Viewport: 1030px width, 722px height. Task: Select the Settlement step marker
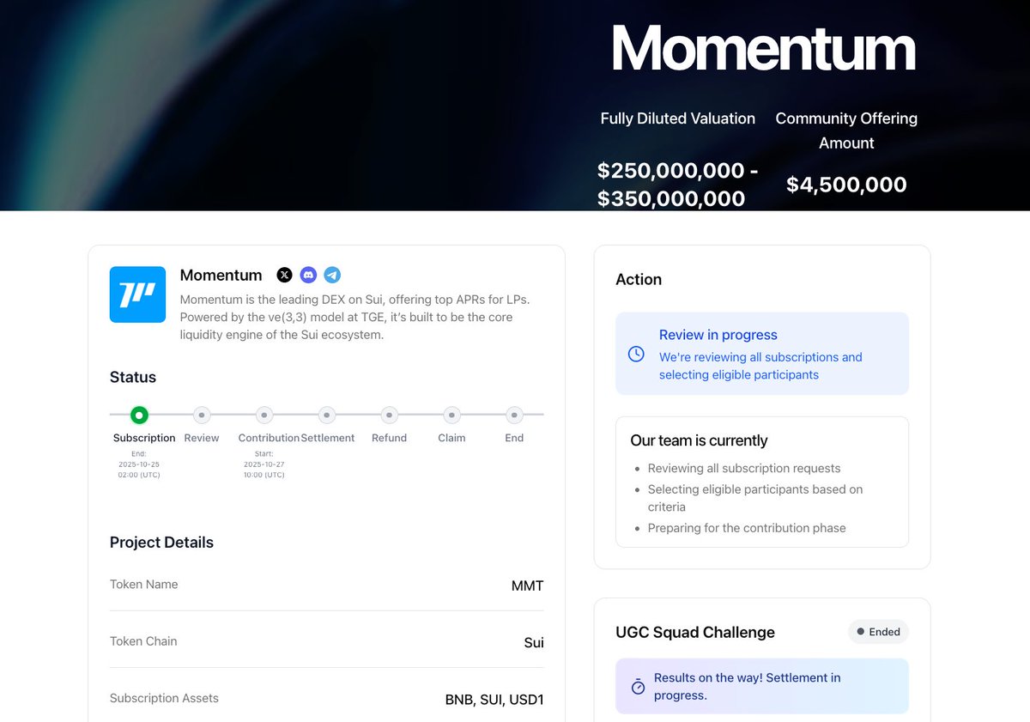click(327, 416)
